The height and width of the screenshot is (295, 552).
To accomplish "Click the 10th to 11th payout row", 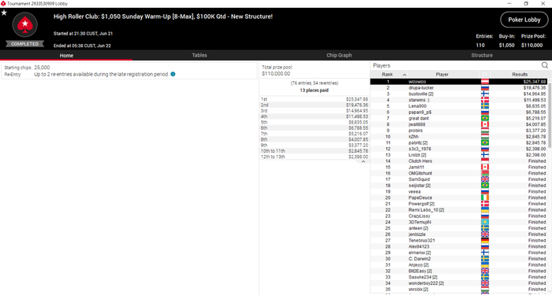I will pos(314,151).
